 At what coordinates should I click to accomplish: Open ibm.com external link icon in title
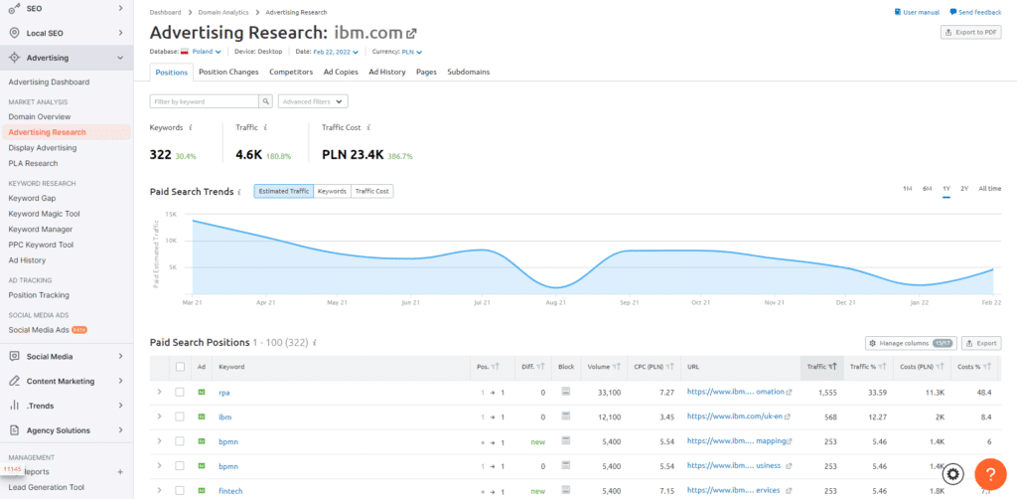(411, 33)
